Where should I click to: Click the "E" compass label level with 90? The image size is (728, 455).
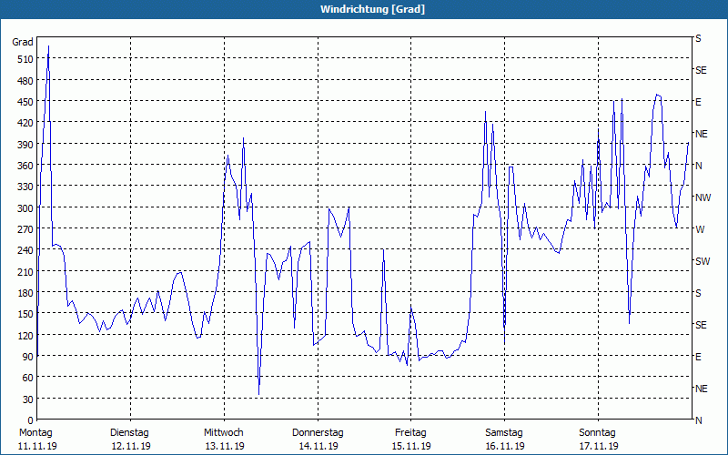698,357
